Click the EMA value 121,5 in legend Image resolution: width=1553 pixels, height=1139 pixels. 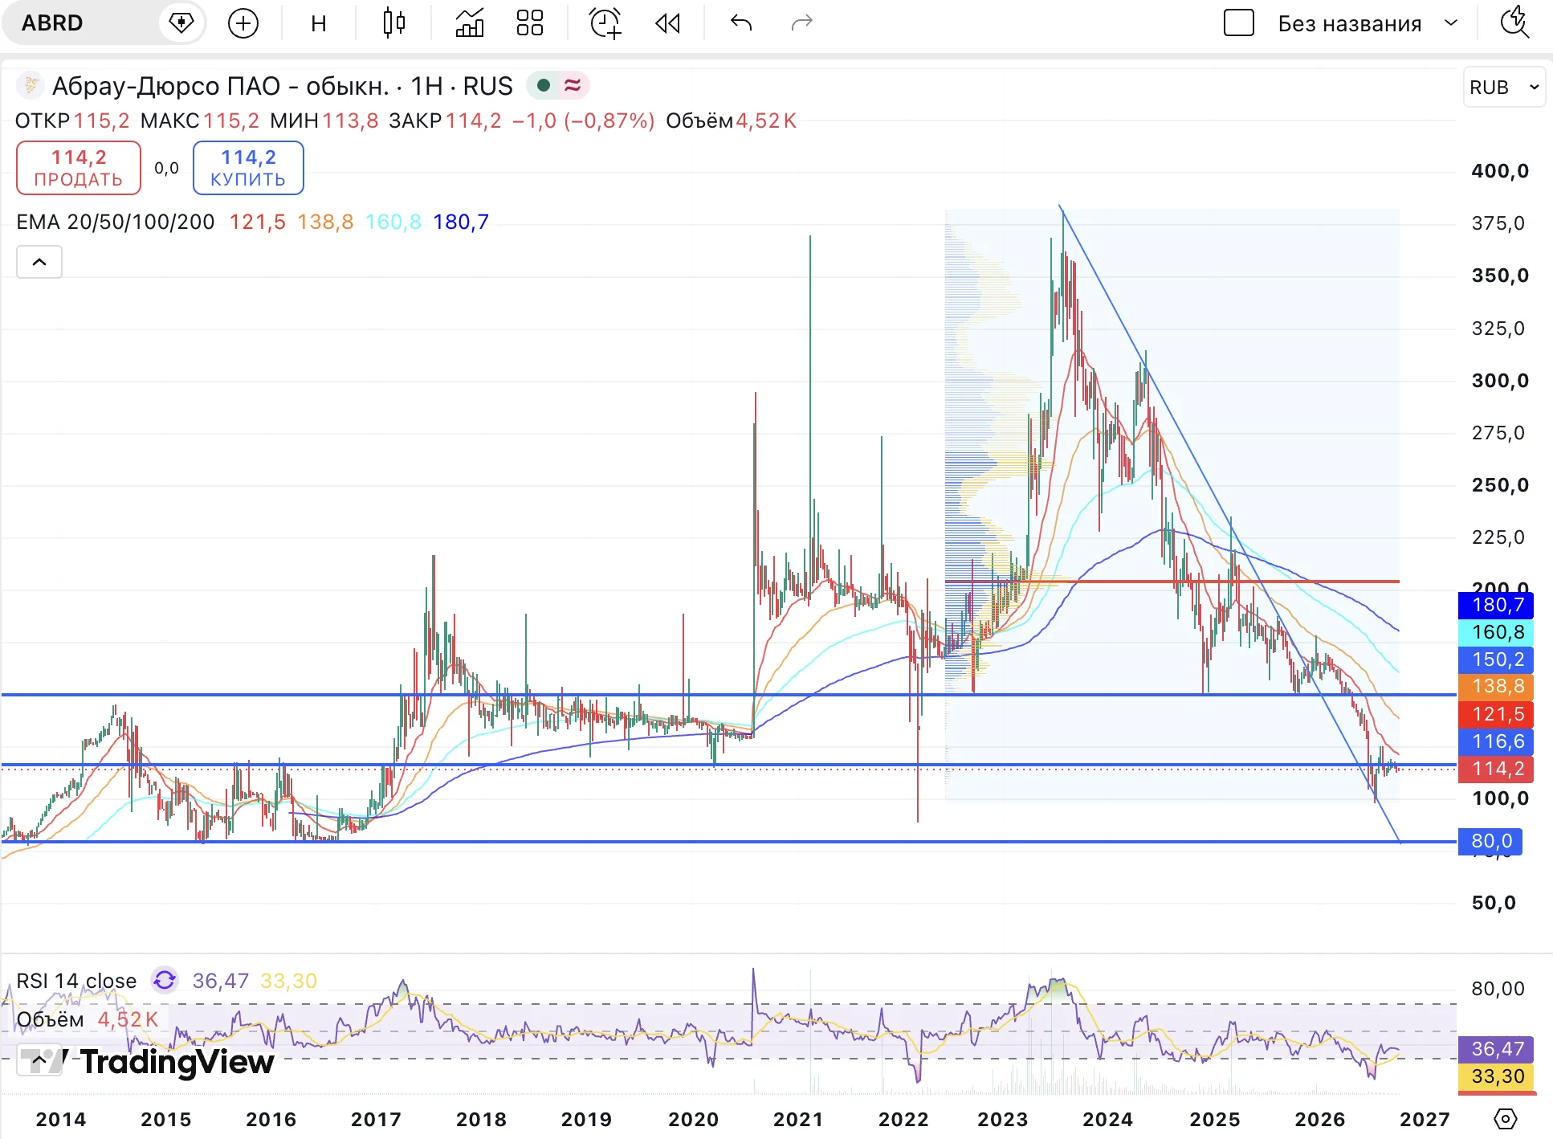(257, 222)
